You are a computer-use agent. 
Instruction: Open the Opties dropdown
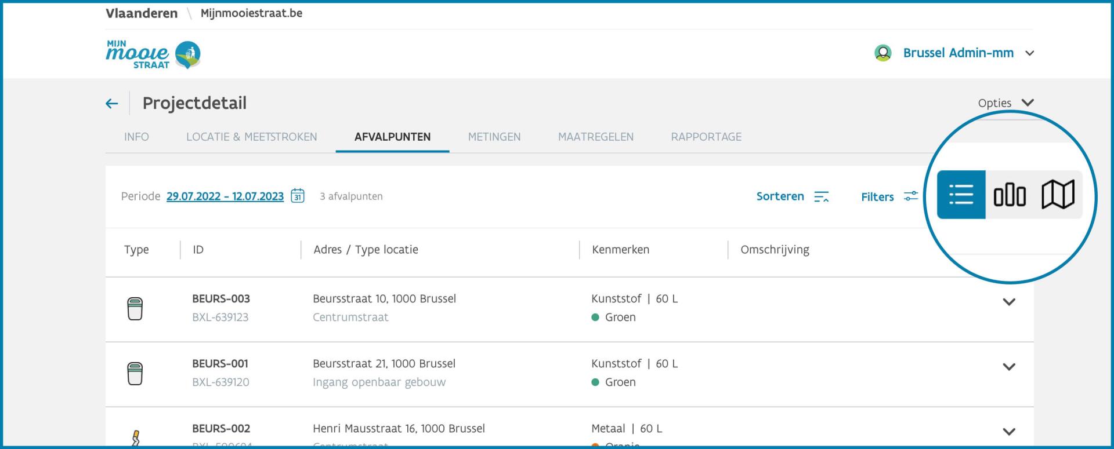[x=1006, y=103]
